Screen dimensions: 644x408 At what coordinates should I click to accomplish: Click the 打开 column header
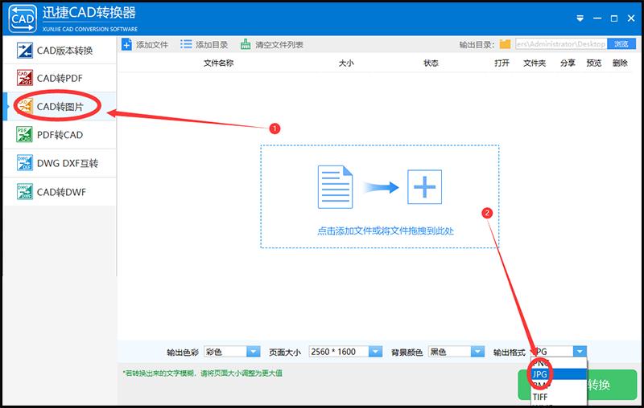pos(502,63)
